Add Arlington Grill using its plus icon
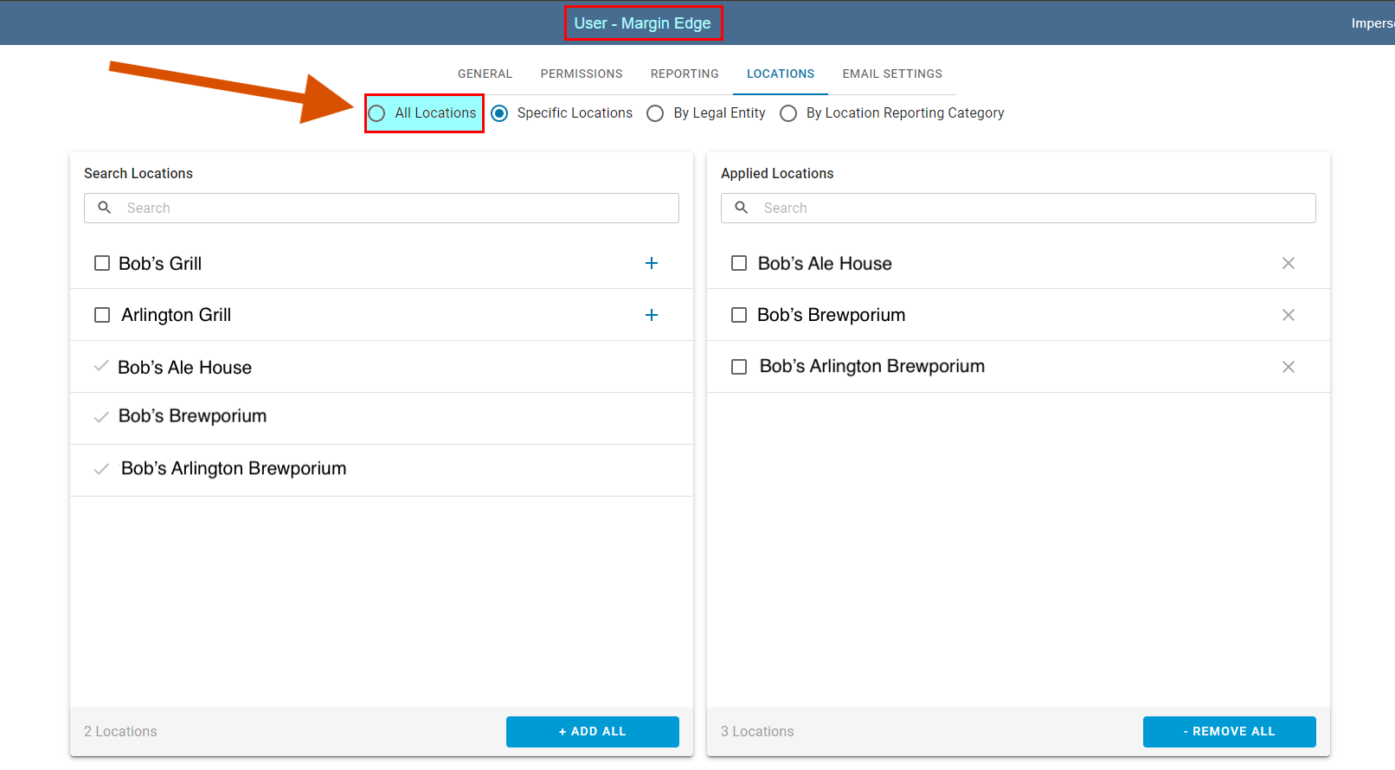The width and height of the screenshot is (1395, 770). (652, 315)
